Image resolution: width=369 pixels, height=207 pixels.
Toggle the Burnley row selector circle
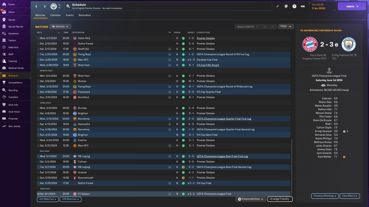[38, 108]
